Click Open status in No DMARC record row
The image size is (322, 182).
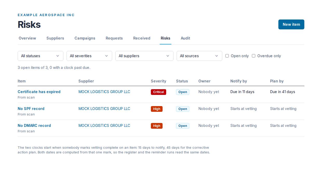coord(183,126)
